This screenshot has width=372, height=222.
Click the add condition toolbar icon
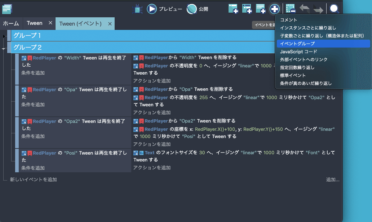point(247,9)
